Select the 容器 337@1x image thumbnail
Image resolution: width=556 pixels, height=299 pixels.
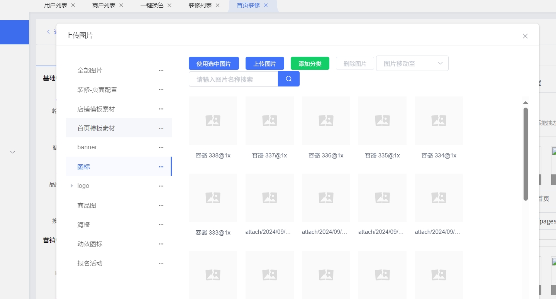[x=270, y=120]
